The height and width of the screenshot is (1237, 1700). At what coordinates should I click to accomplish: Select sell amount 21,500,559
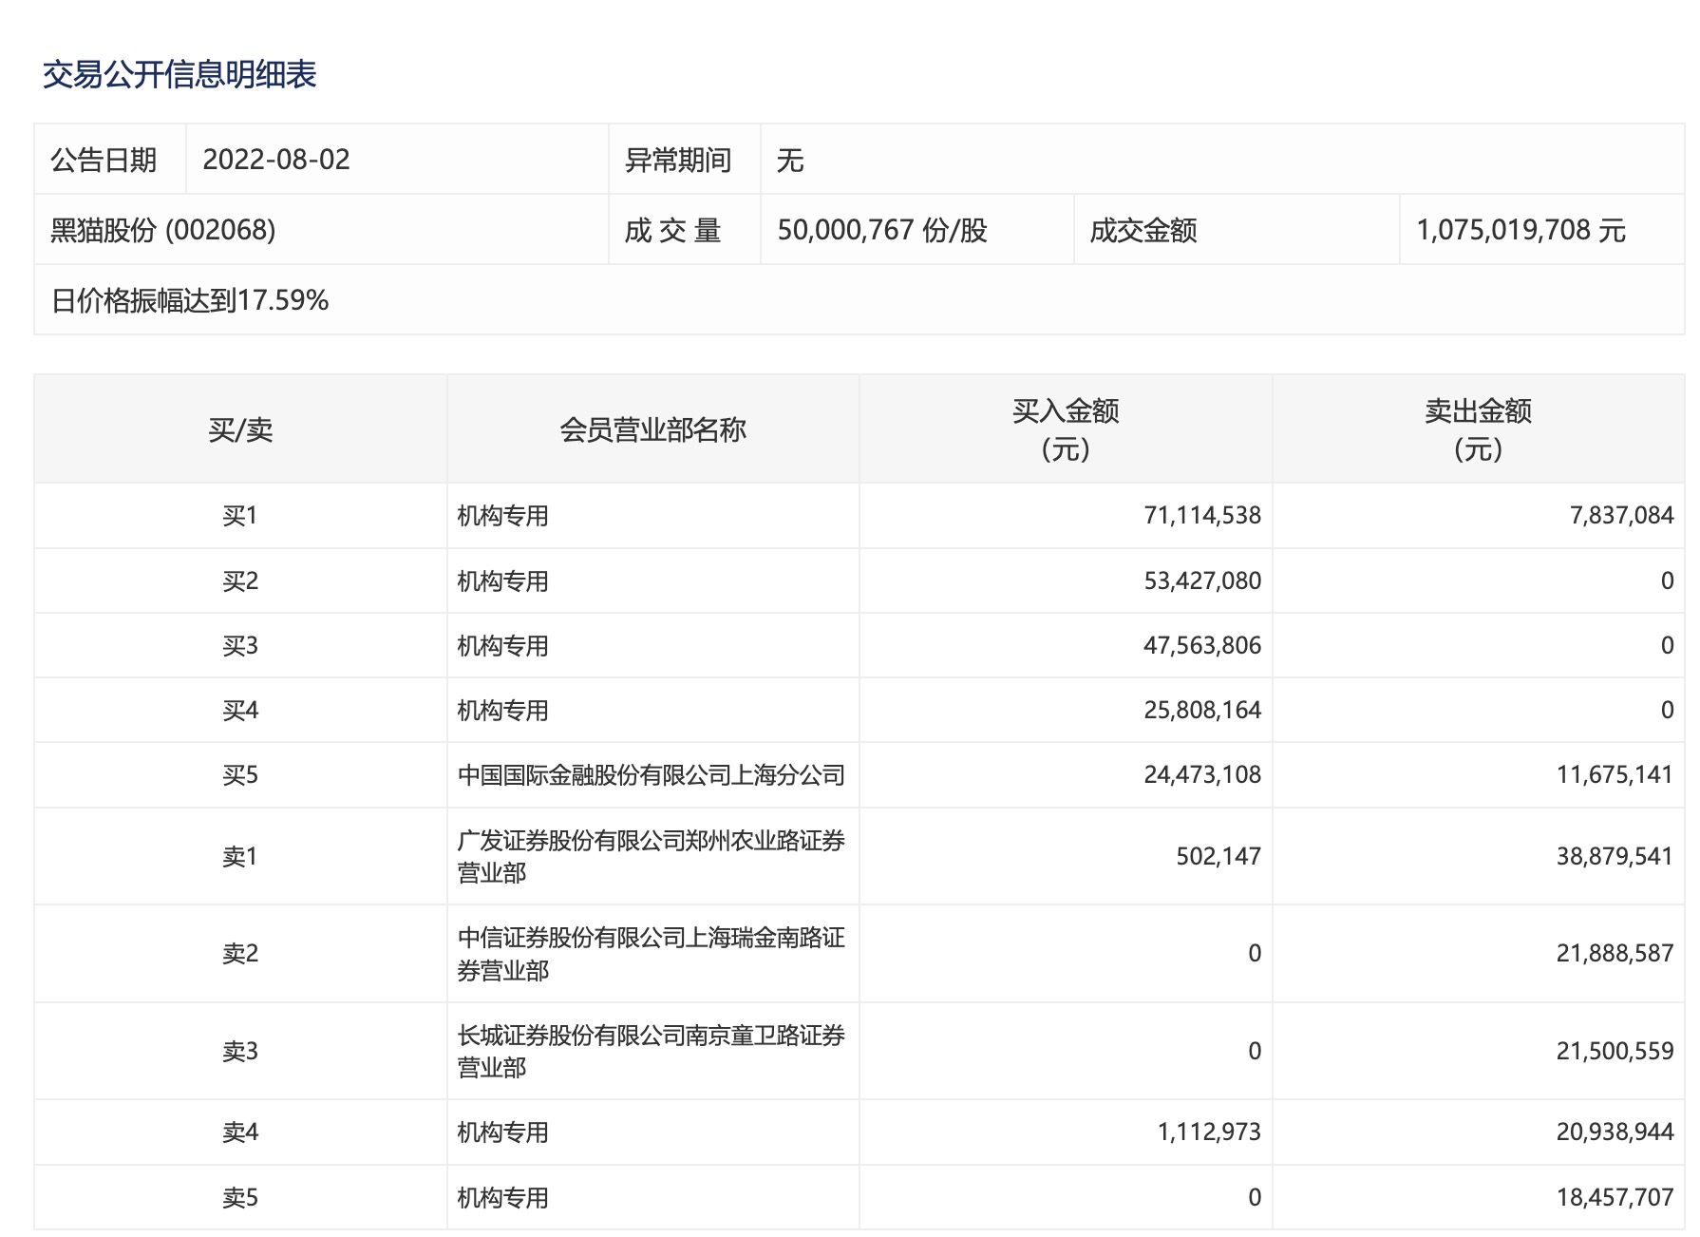1615,1051
